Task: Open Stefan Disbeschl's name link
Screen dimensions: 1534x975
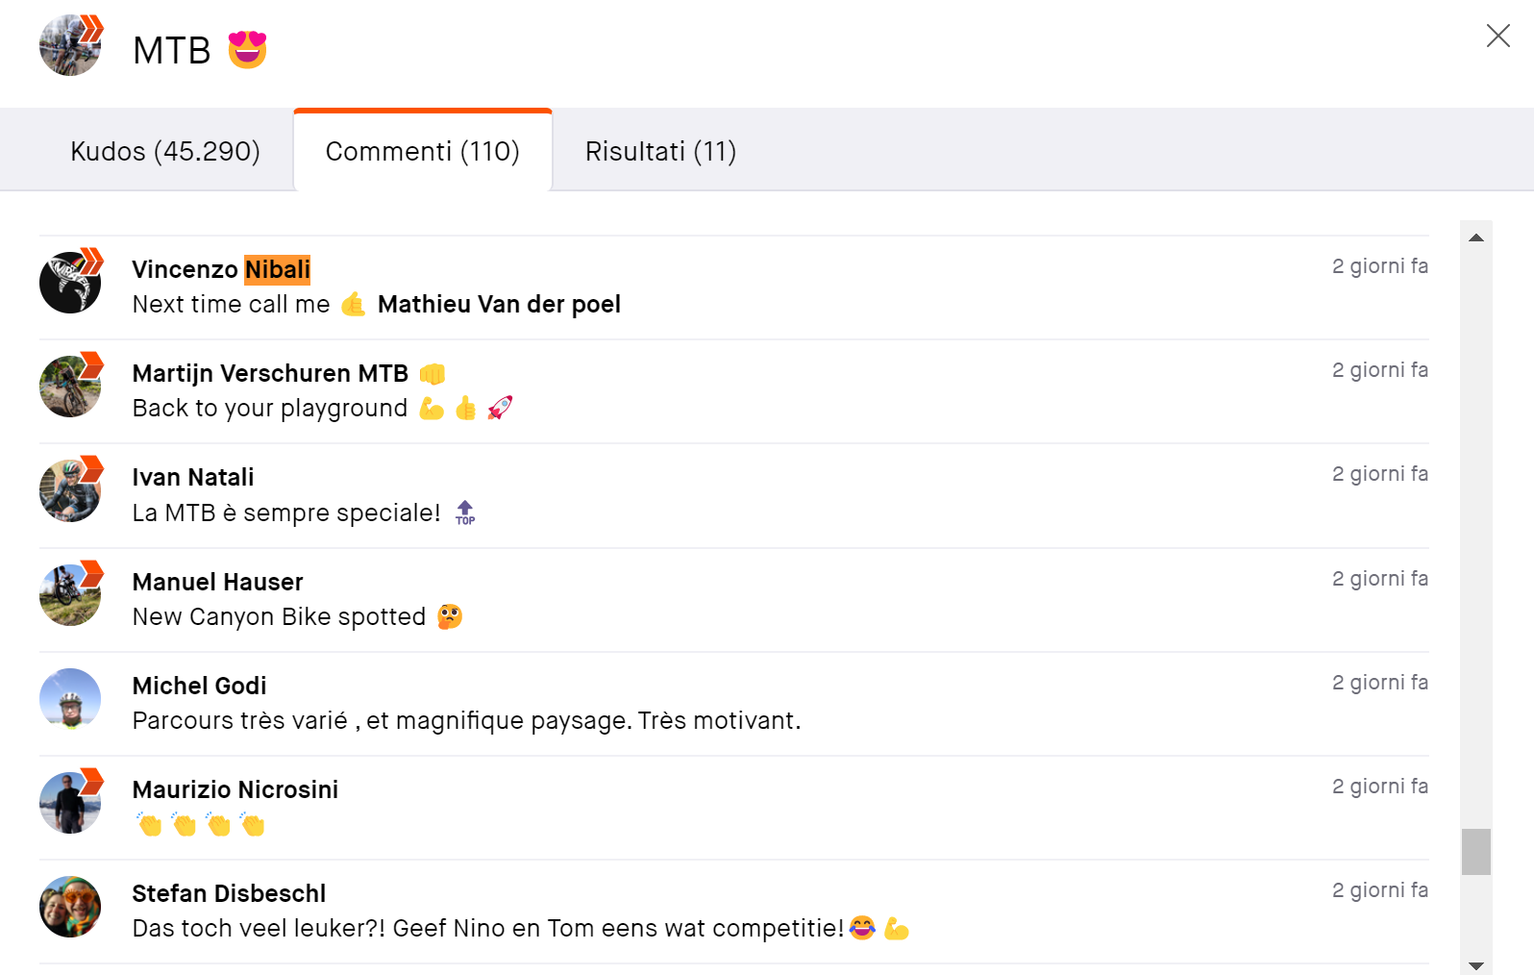Action: pyautogui.click(x=229, y=893)
